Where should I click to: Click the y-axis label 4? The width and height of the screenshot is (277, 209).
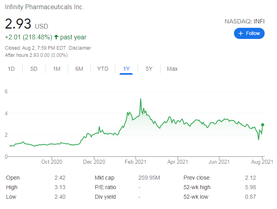point(6,113)
